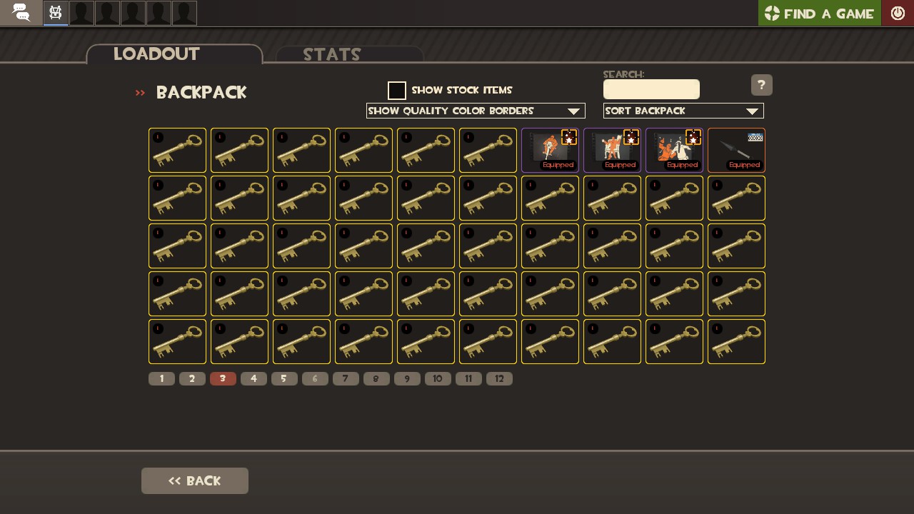Open the Sort Backpack dropdown
Screen dimensions: 914x514
(683, 111)
